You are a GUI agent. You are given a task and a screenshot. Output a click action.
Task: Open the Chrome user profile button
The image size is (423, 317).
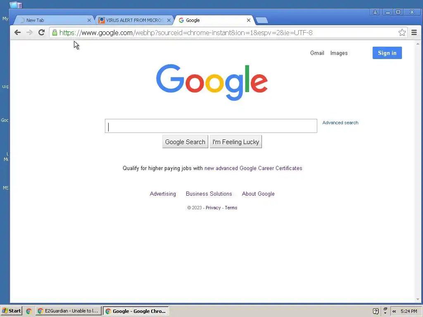(x=375, y=12)
